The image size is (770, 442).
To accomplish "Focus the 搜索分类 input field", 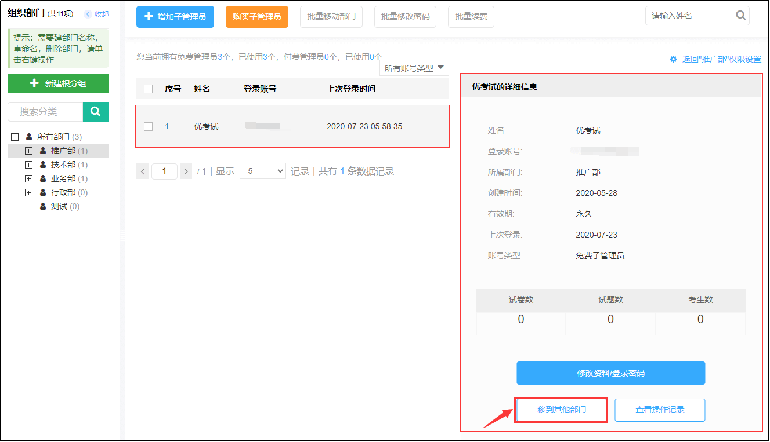I will (x=45, y=112).
